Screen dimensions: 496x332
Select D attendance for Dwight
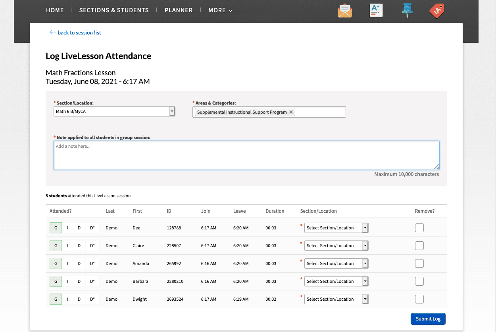click(79, 299)
